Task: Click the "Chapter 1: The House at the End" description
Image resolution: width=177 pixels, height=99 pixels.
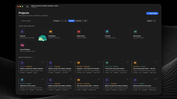Action: [145, 71]
